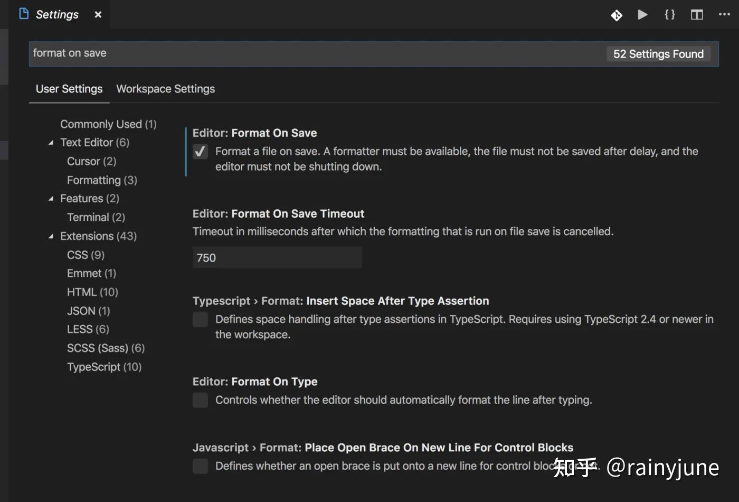Uncheck the Format On Save checkbox
Image resolution: width=739 pixels, height=502 pixels.
click(x=201, y=152)
